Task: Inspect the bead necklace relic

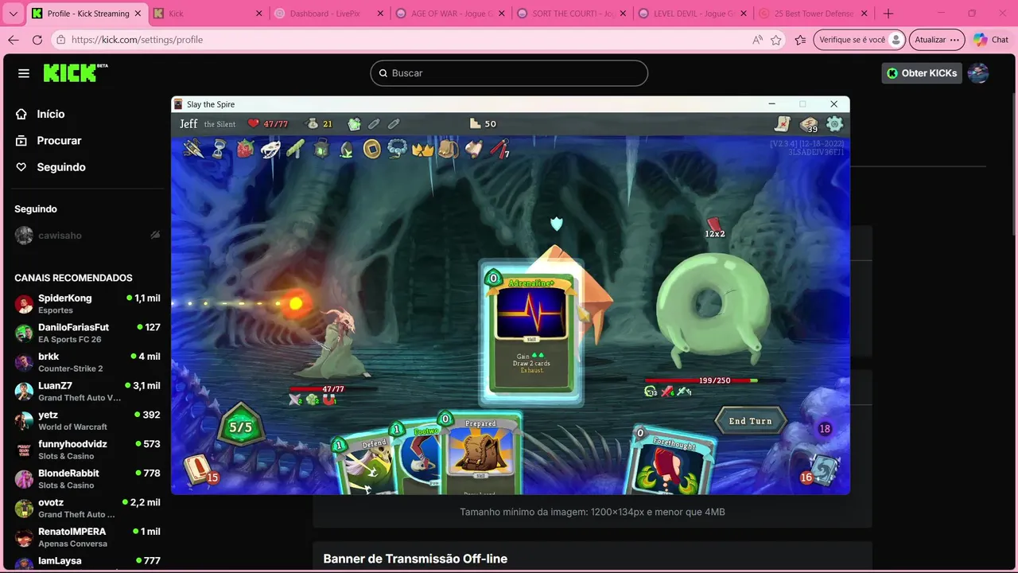Action: (x=397, y=149)
